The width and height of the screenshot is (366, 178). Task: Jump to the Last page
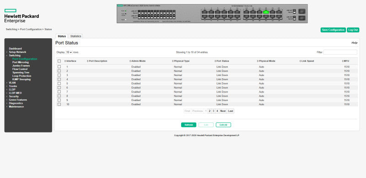coord(231,111)
